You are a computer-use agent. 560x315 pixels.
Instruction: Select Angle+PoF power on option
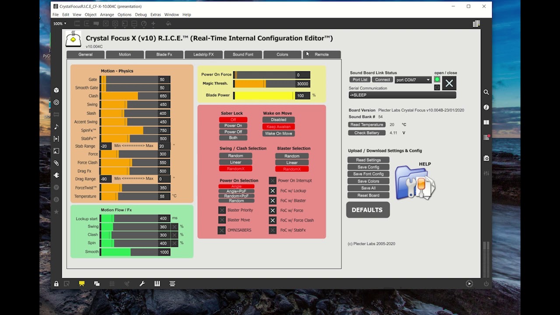coord(236,191)
